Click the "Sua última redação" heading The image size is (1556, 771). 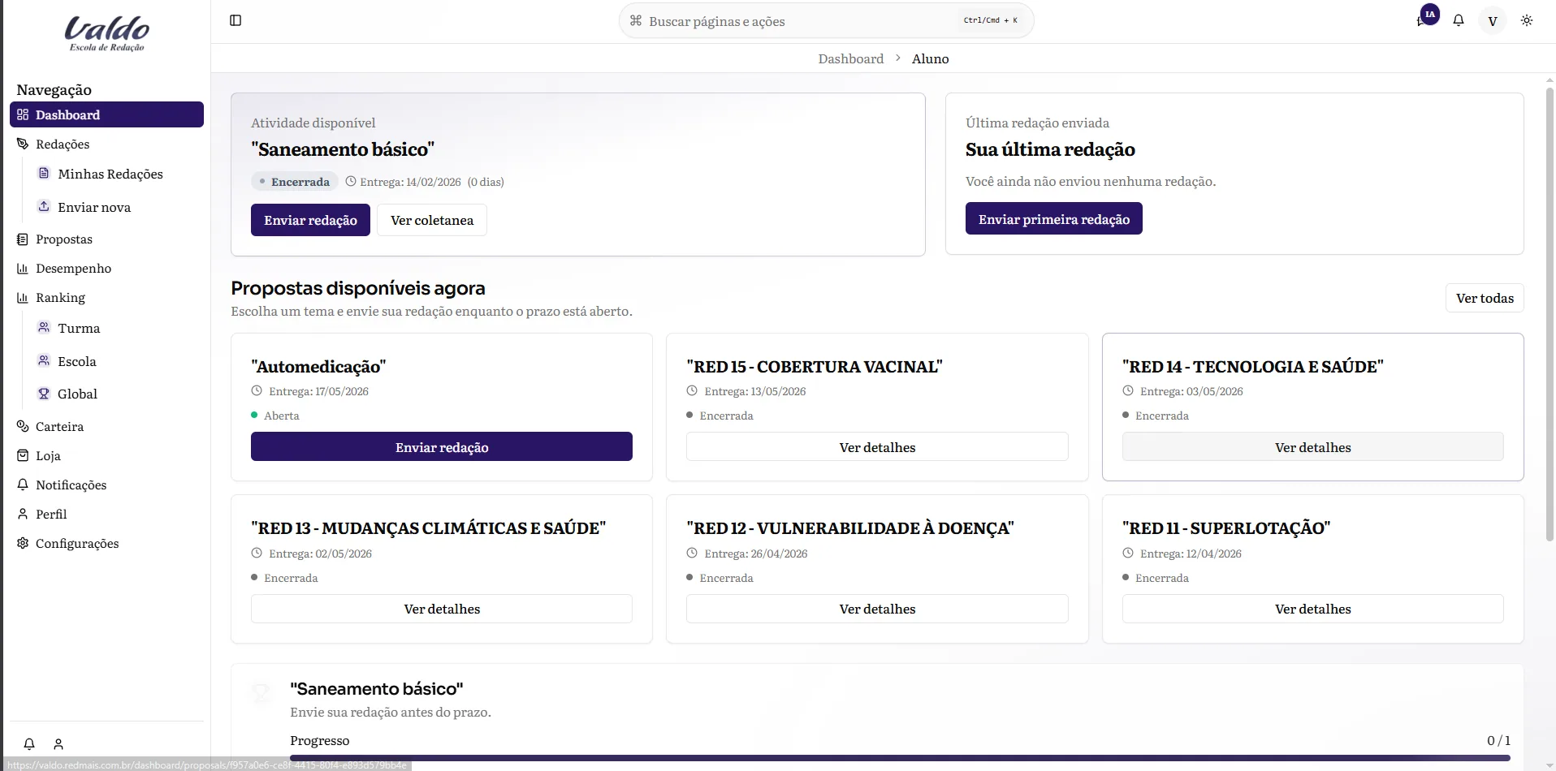coord(1050,149)
